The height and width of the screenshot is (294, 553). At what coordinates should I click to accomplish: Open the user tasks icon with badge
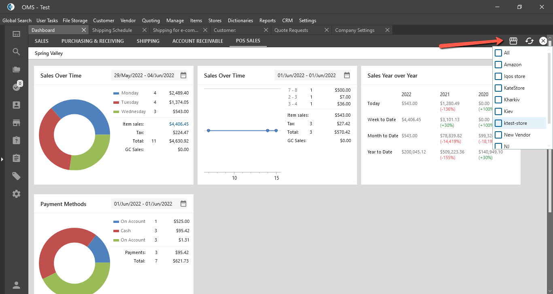point(17,87)
